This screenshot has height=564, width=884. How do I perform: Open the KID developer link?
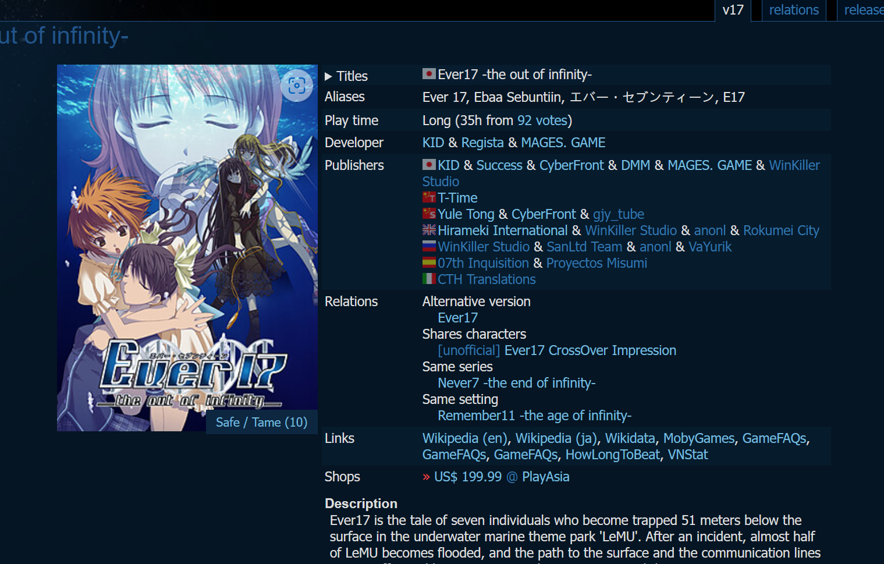pyautogui.click(x=433, y=143)
